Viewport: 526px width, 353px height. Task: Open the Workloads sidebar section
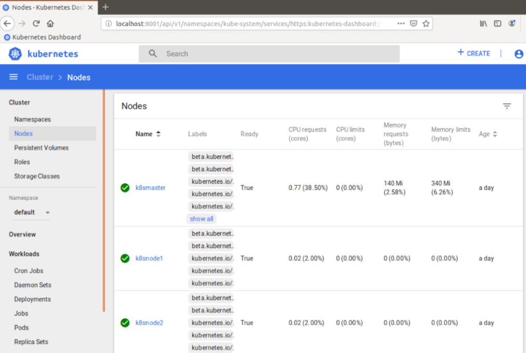tap(24, 254)
